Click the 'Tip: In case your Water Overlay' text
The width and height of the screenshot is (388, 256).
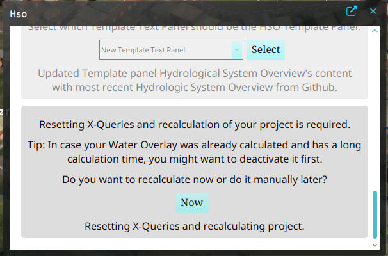(194, 145)
